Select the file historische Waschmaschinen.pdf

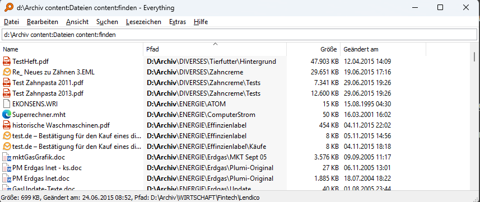[x=61, y=125]
